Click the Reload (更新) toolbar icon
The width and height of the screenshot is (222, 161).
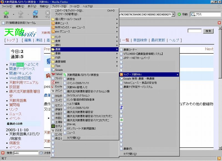click(36, 13)
